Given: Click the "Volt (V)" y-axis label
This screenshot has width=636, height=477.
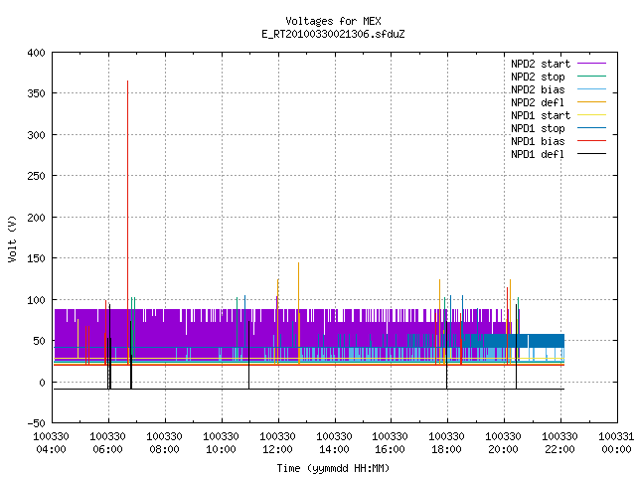Looking at the screenshot, I should [12, 239].
